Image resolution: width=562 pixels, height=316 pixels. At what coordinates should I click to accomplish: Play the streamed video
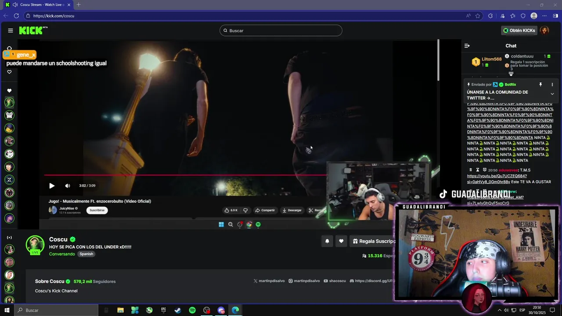click(x=52, y=186)
